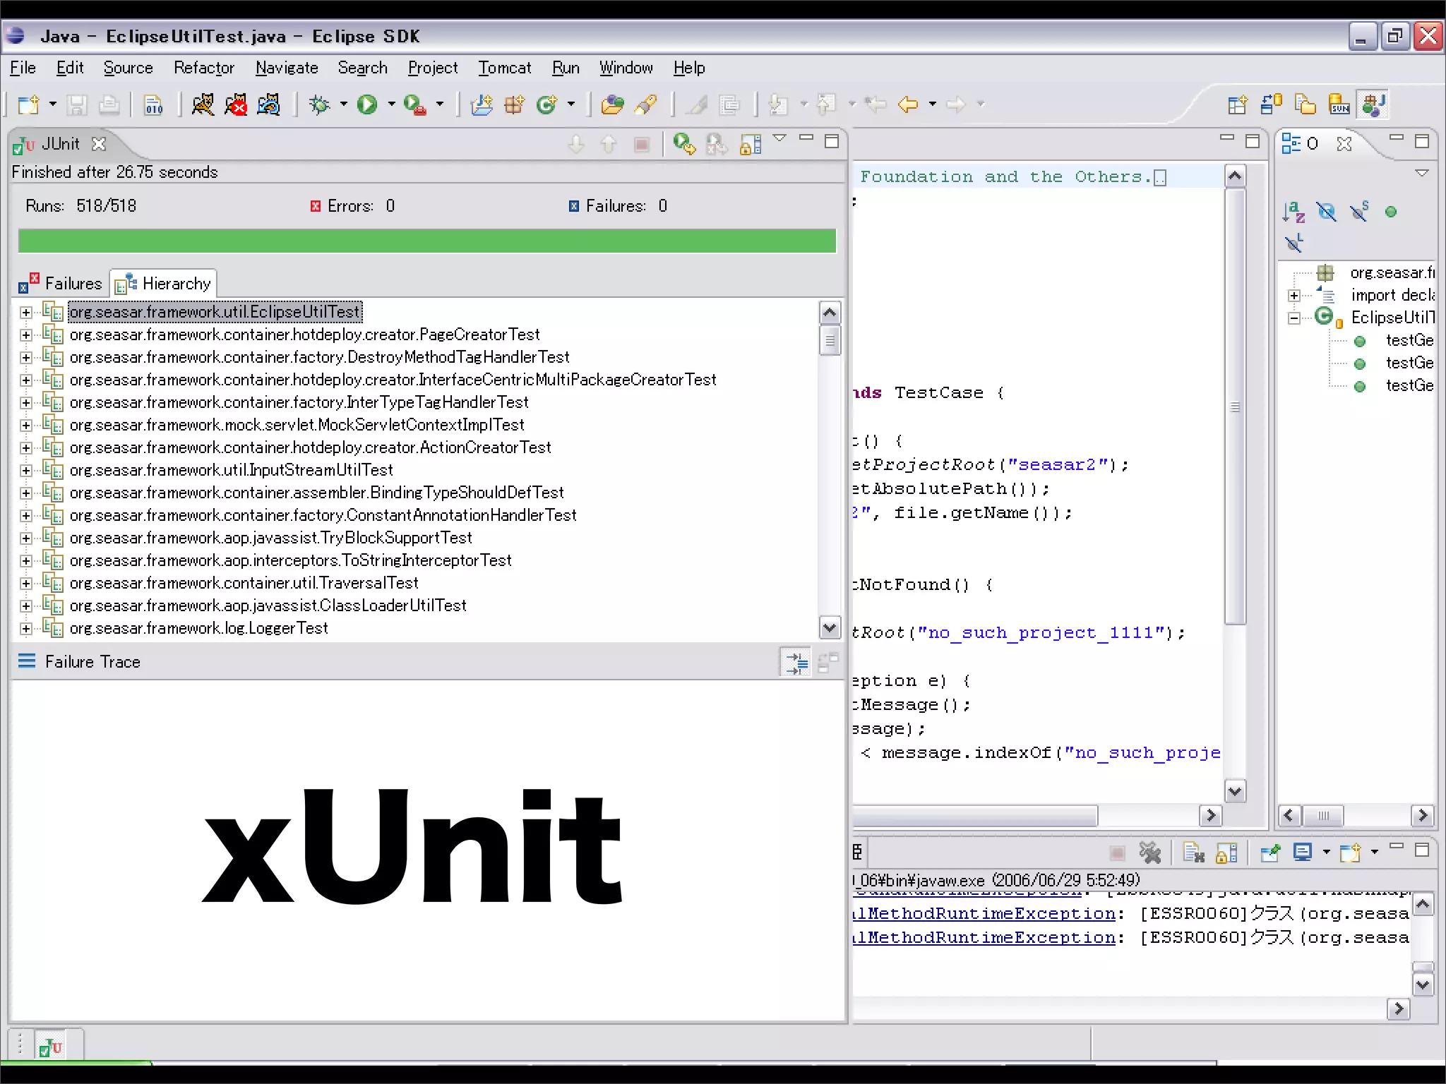1446x1084 pixels.
Task: Click Open Perspective icon
Action: pos(1237,105)
